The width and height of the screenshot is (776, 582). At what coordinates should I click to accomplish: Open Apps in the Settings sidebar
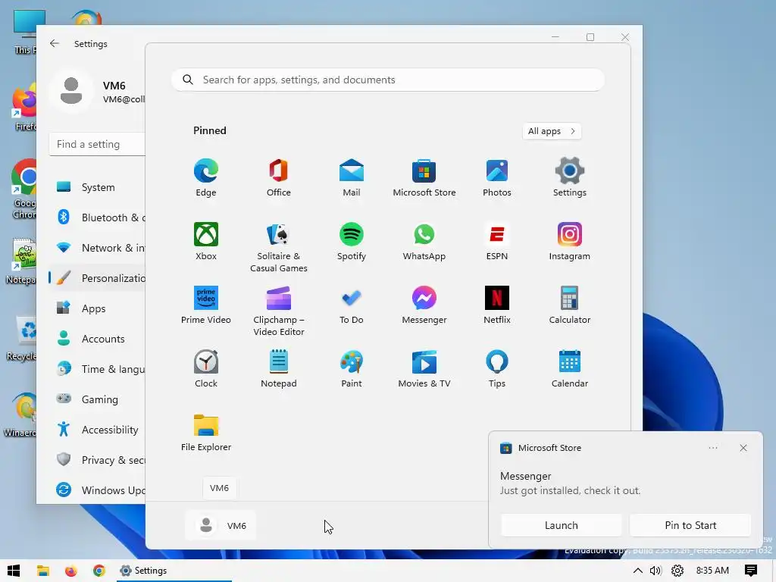[98, 308]
